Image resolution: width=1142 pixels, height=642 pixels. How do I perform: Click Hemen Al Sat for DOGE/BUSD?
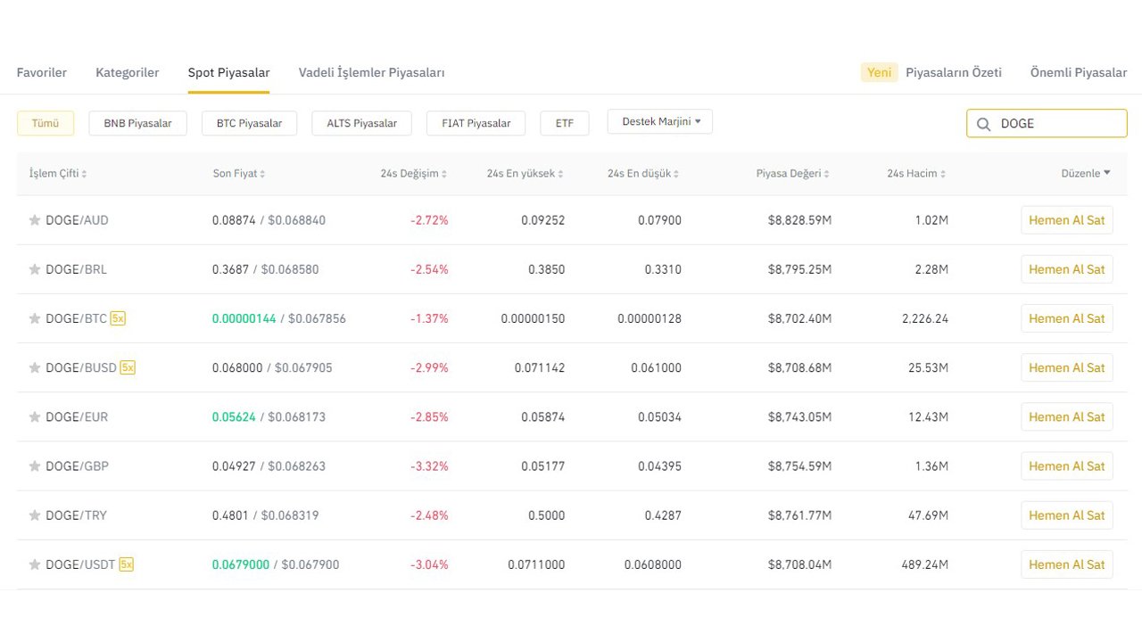(1067, 367)
